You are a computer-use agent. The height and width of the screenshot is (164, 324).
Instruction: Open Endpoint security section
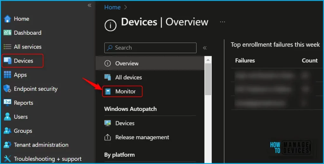point(35,89)
